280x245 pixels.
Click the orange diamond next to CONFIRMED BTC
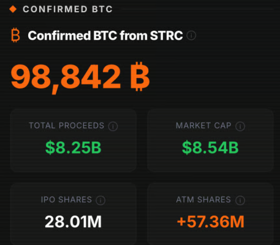point(13,9)
